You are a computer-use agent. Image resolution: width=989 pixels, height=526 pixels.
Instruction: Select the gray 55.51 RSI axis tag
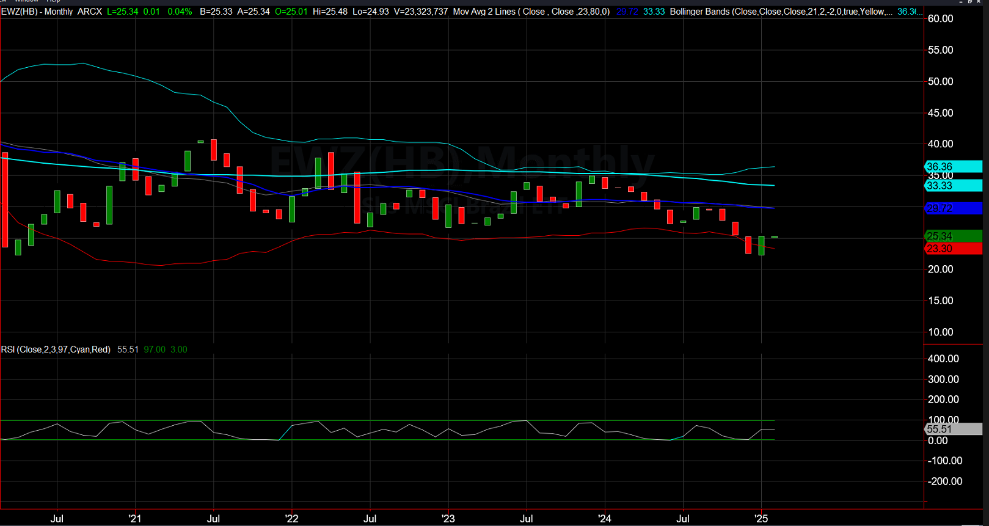[x=954, y=429]
